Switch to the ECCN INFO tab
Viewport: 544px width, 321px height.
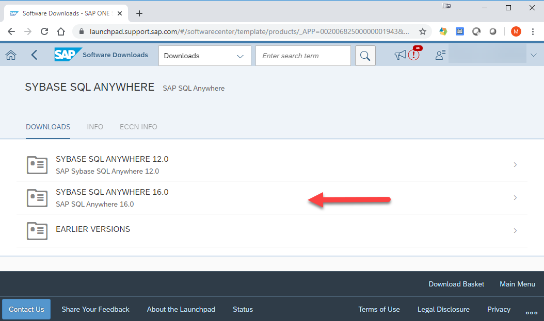(x=138, y=127)
